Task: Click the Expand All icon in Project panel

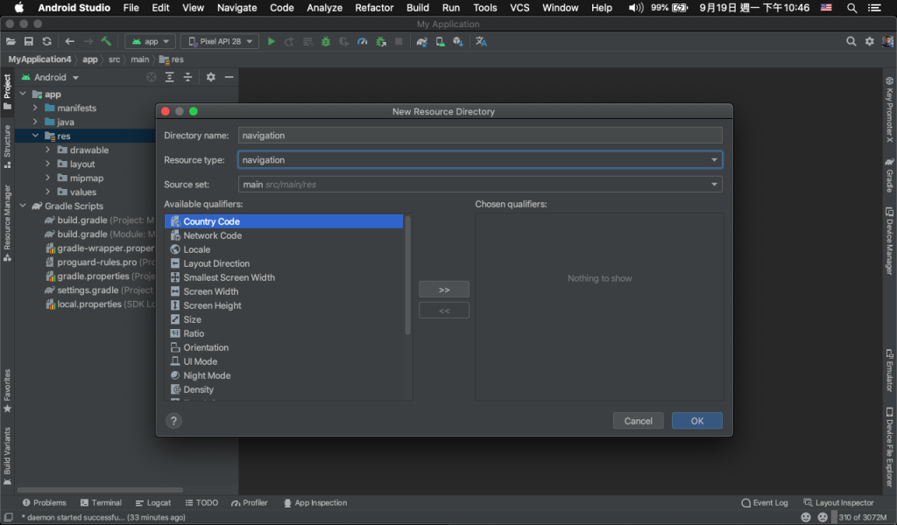Action: [x=169, y=77]
